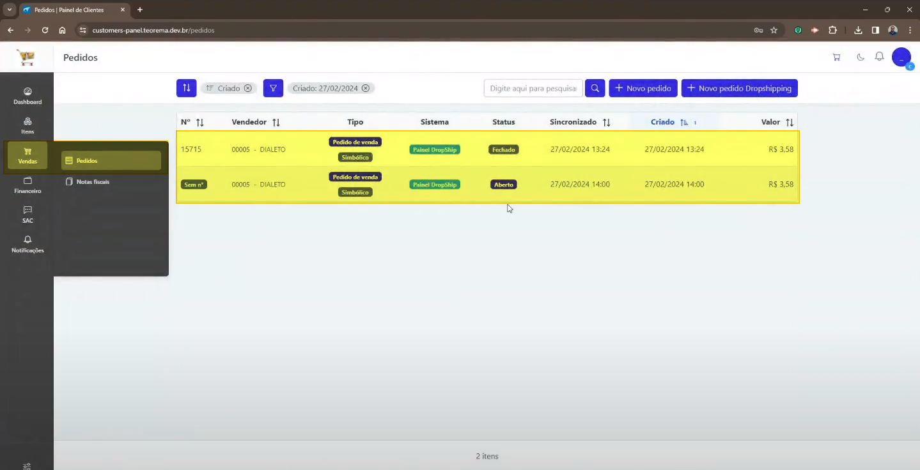Remove the Criado sort chip
The image size is (920, 470).
point(248,88)
